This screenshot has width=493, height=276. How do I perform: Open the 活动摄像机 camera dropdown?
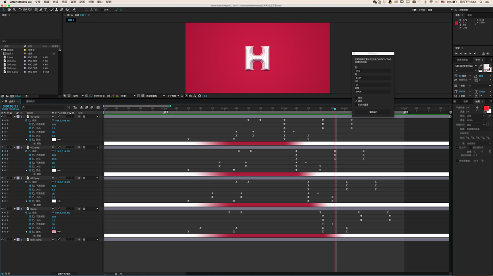tap(155, 96)
